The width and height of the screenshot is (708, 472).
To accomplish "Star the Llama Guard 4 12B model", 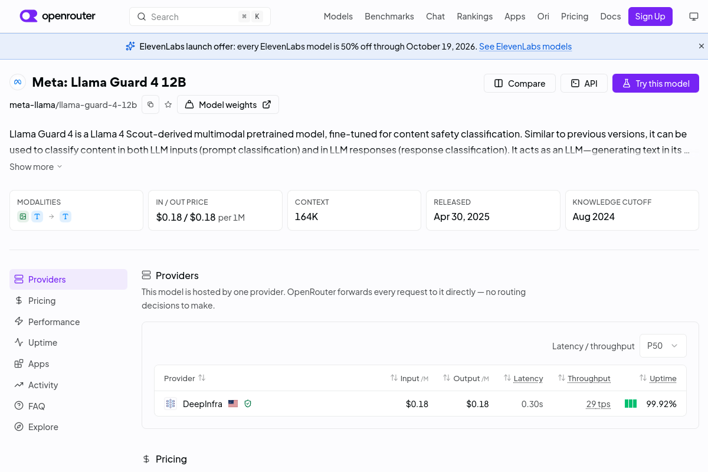I will point(168,104).
